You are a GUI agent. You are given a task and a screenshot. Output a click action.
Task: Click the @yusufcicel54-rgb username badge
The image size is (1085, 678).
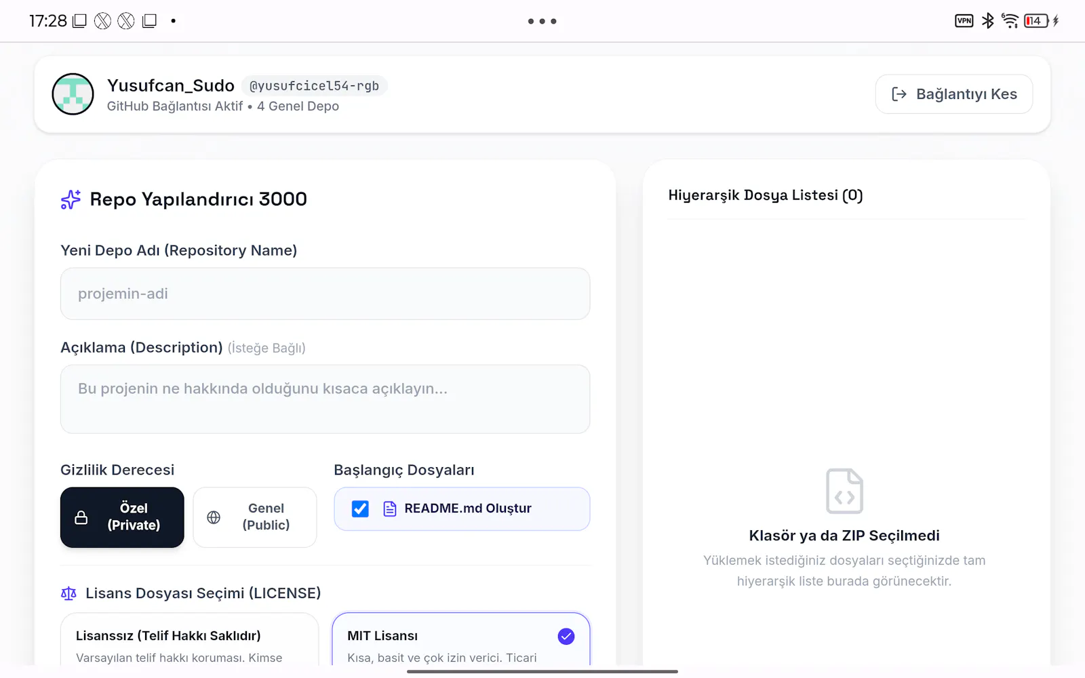(314, 86)
